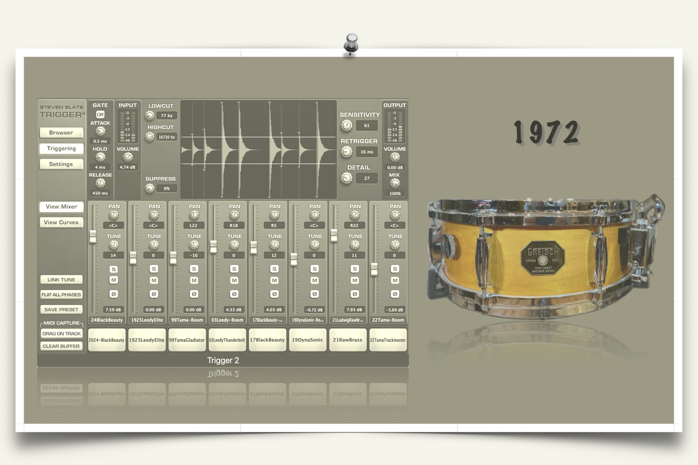Viewport: 698px width, 465px height.
Task: Click the 21LudwigRawBr TUNE knob
Action: point(355,245)
